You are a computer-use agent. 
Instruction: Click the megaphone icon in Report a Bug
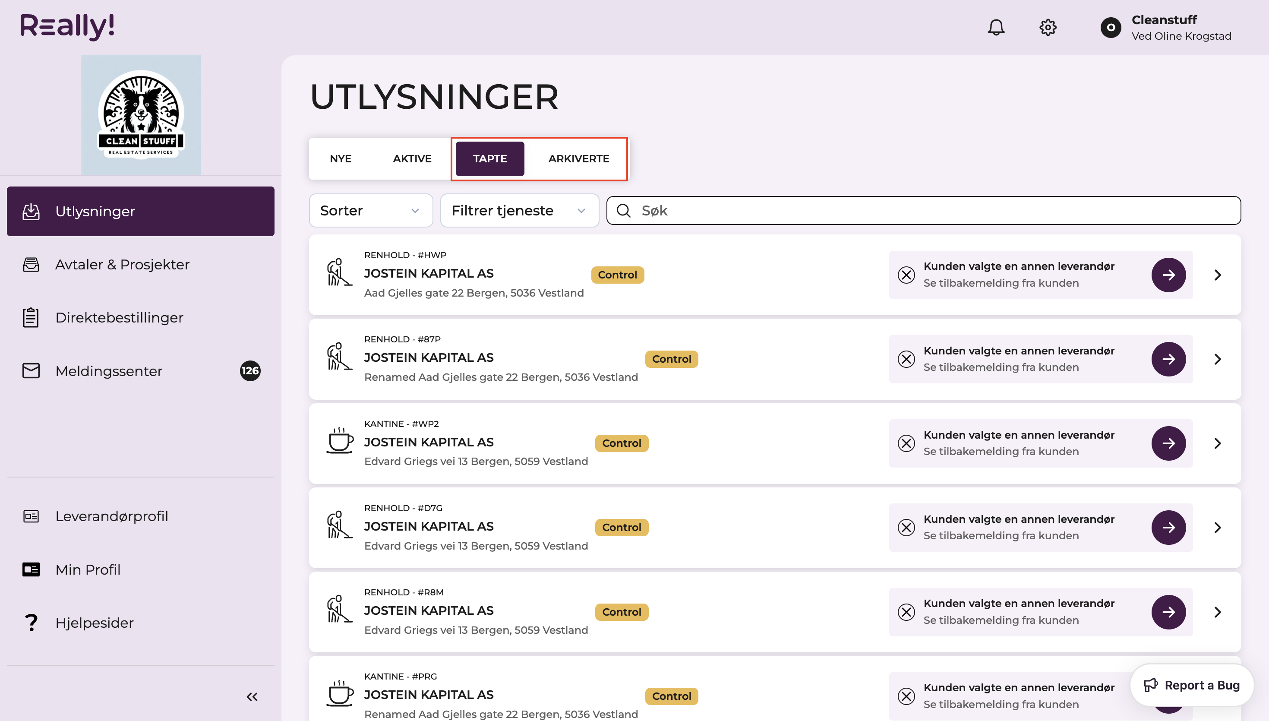tap(1151, 685)
